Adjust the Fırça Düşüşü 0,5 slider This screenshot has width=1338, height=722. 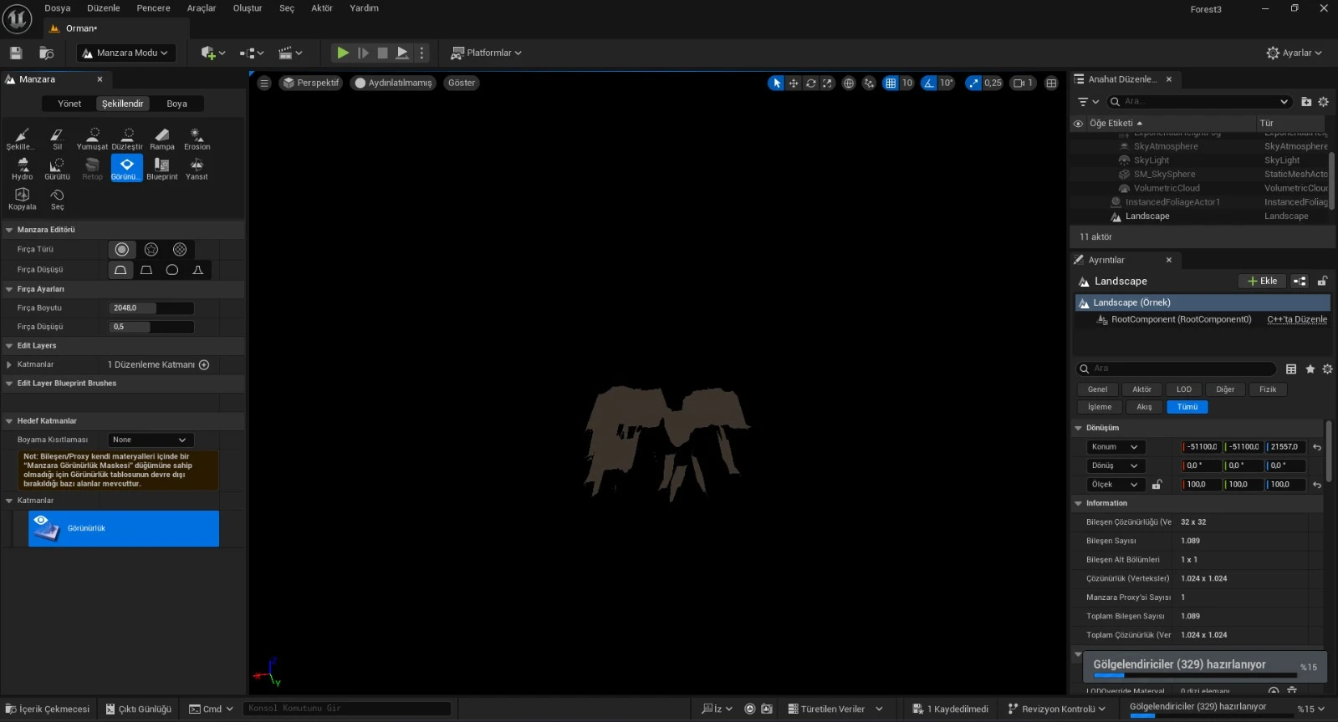tap(151, 327)
